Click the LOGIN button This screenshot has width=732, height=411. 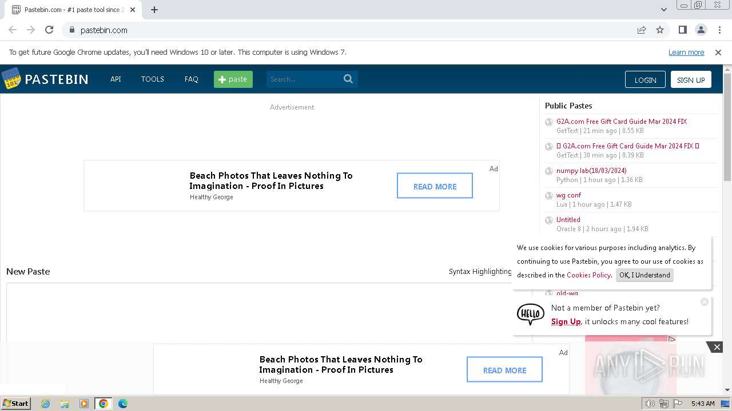point(645,80)
